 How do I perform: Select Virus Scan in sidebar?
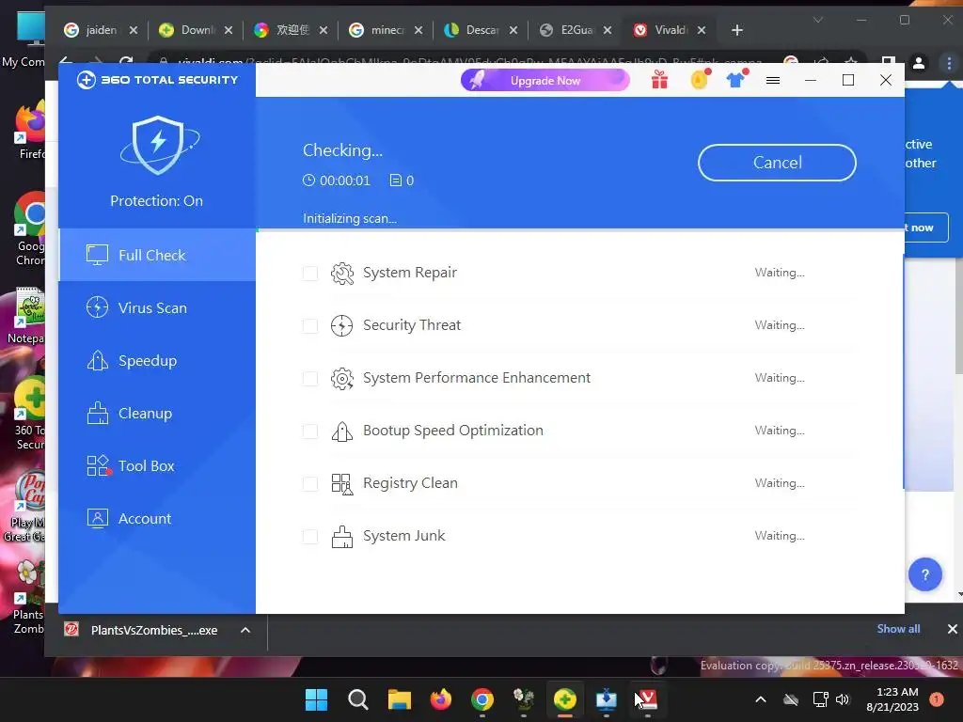[x=157, y=308]
